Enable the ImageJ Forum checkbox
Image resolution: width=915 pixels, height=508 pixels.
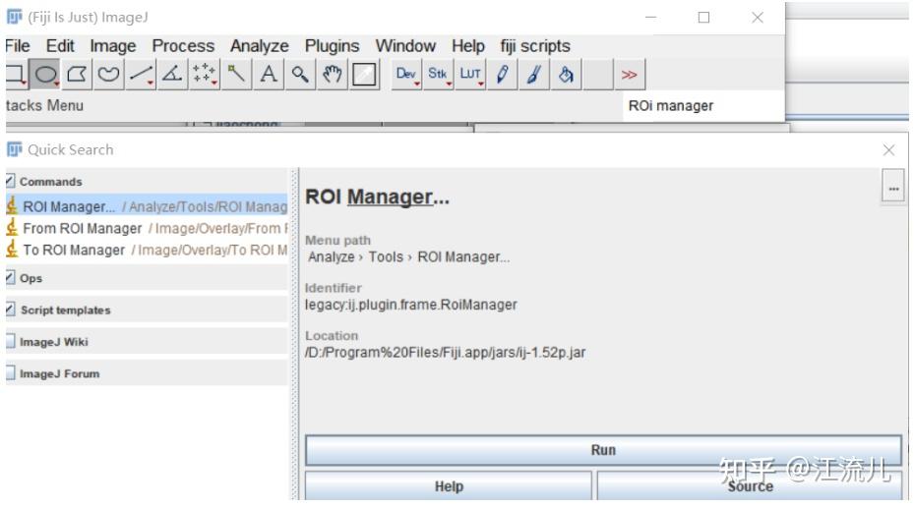10,372
